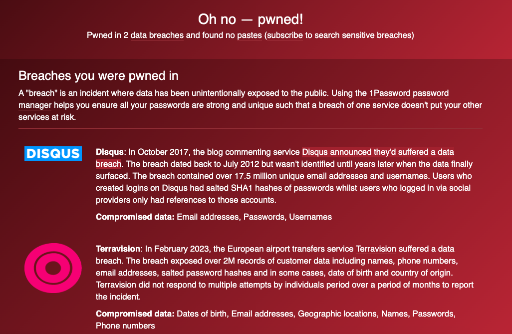Click the Disqus logo image

click(53, 153)
